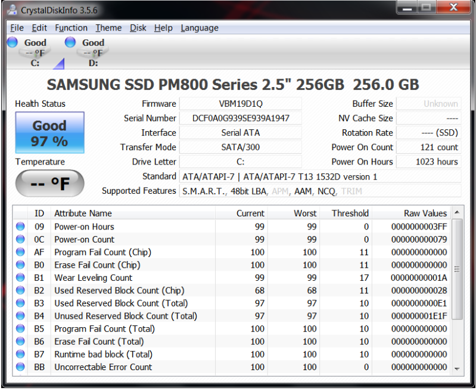
Task: Open the Theme menu
Action: pyautogui.click(x=108, y=28)
